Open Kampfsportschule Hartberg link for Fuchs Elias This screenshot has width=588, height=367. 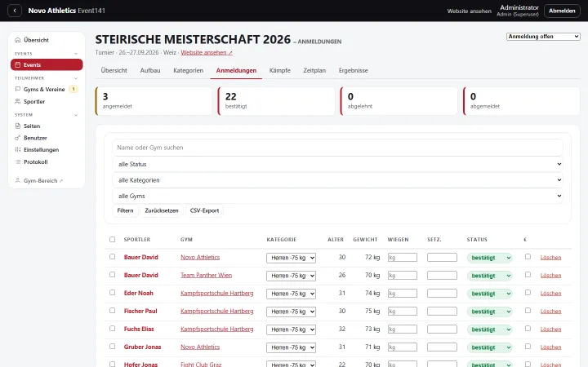pos(216,329)
